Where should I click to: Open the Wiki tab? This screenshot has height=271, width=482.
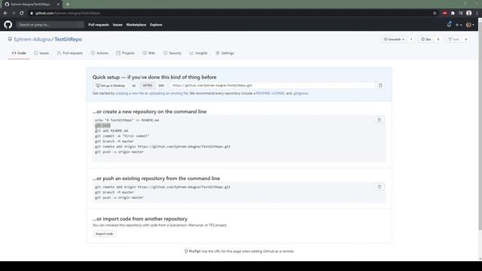[x=149, y=53]
